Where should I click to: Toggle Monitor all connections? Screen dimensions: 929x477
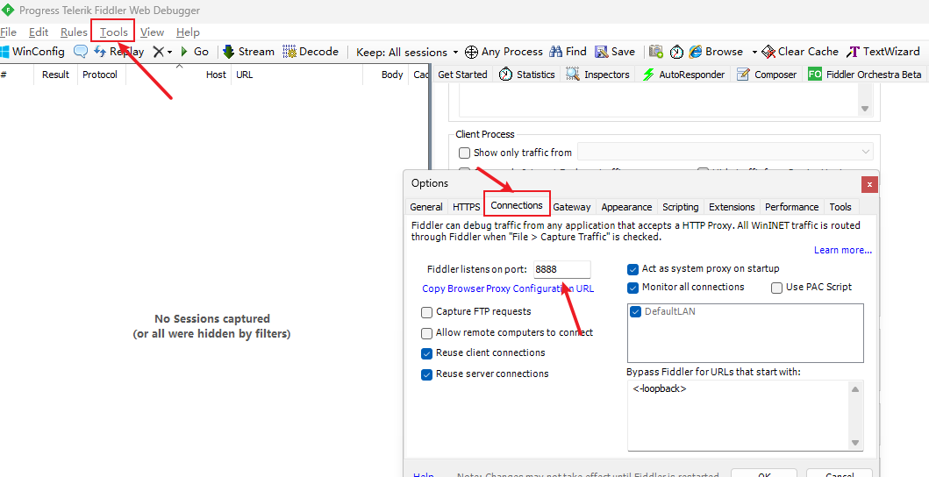pos(632,288)
